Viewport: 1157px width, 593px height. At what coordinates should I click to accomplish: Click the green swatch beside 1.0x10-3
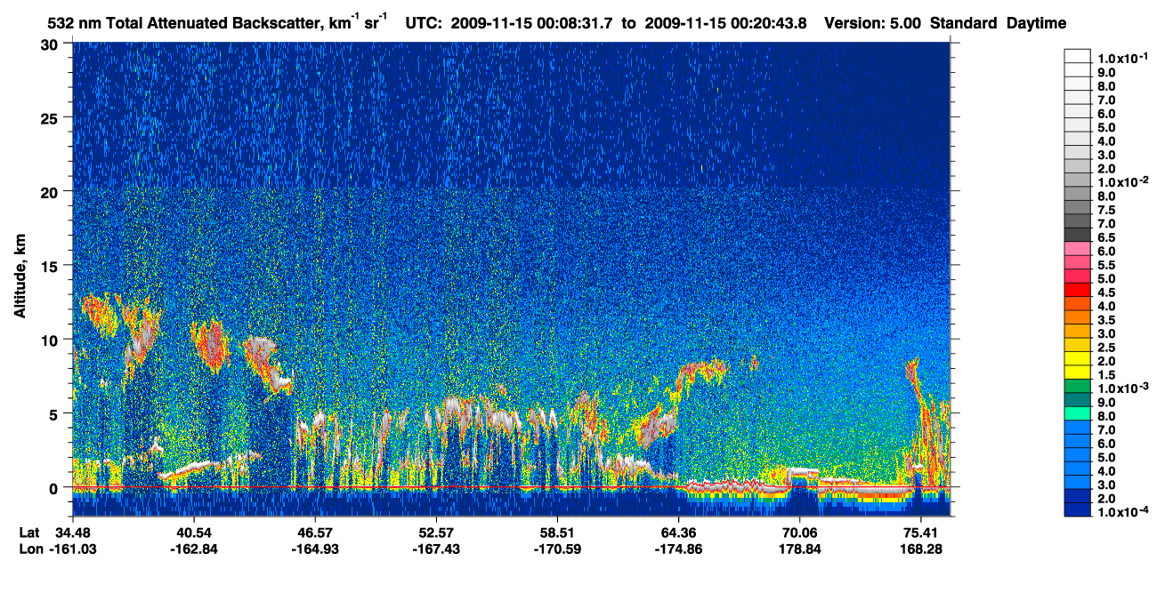pyautogui.click(x=1077, y=387)
